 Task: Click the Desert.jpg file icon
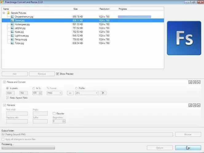pyautogui.click(x=12, y=20)
